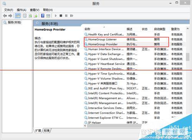Open the Help toolbar icon
Screen dimensions: 192x140
[x=43, y=16]
